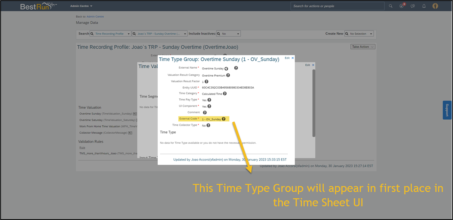Click the Calculated Time value
The image size is (453, 220).
coord(212,94)
